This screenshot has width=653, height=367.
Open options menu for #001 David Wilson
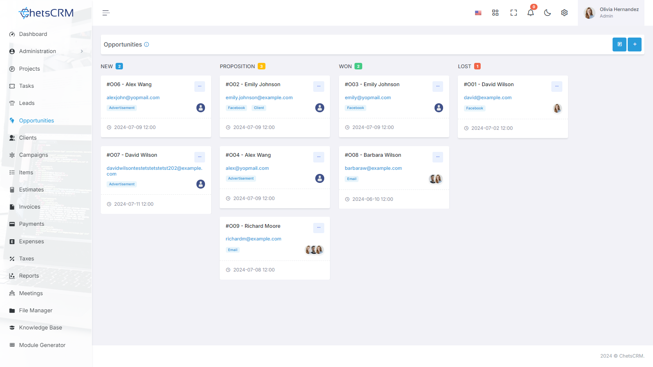(557, 86)
